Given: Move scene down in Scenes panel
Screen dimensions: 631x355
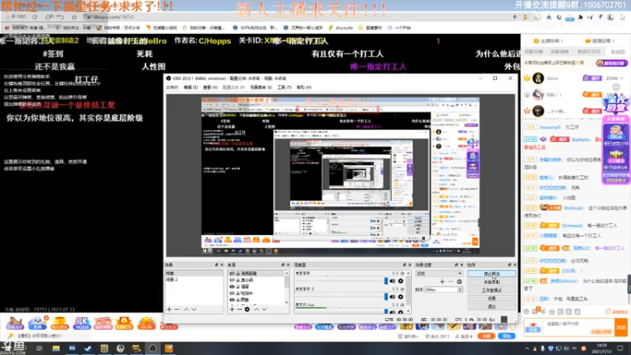Looking at the screenshot, I should (x=194, y=309).
